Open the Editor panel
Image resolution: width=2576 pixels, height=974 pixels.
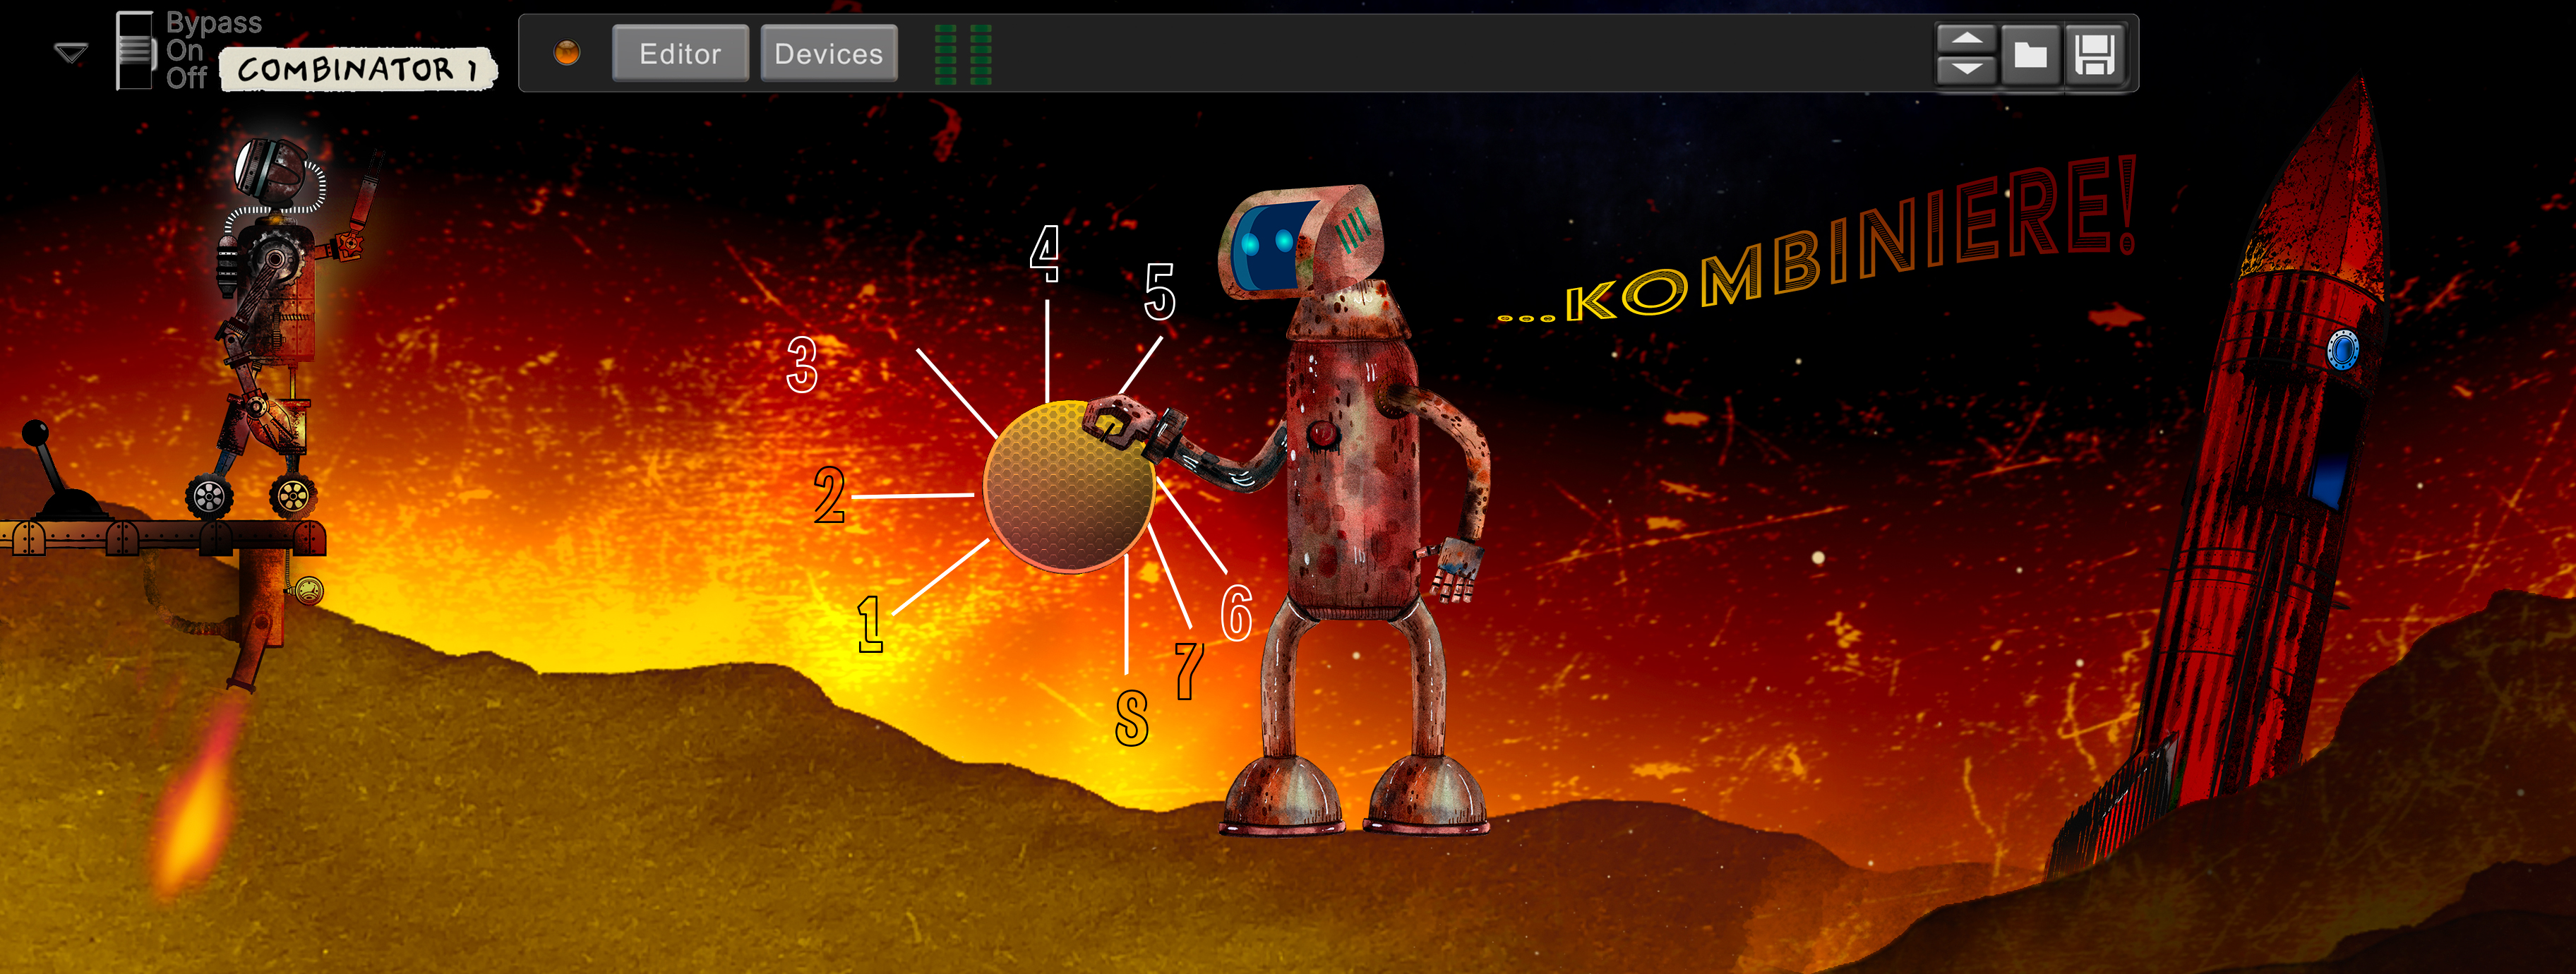[x=680, y=54]
